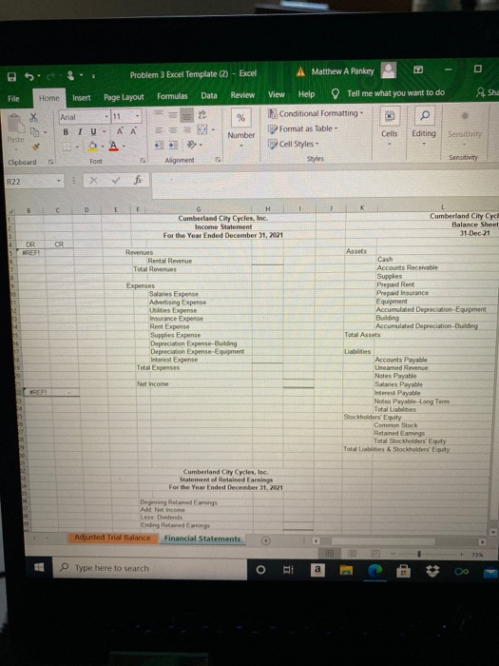Open Font group dialog launcher
Screen dimensions: 499x666
(143, 161)
